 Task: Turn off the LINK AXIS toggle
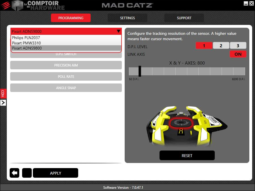(238, 54)
